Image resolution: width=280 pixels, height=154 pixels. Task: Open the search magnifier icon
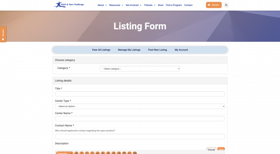pos(226,5)
